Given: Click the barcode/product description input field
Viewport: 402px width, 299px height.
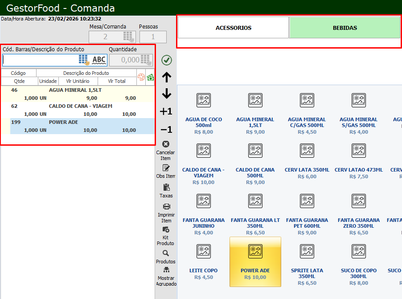Looking at the screenshot, I should tap(40, 60).
